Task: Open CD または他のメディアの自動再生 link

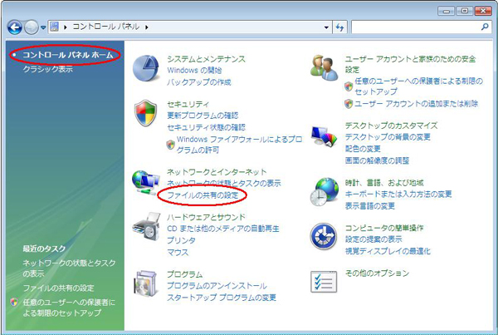Action: [x=223, y=229]
